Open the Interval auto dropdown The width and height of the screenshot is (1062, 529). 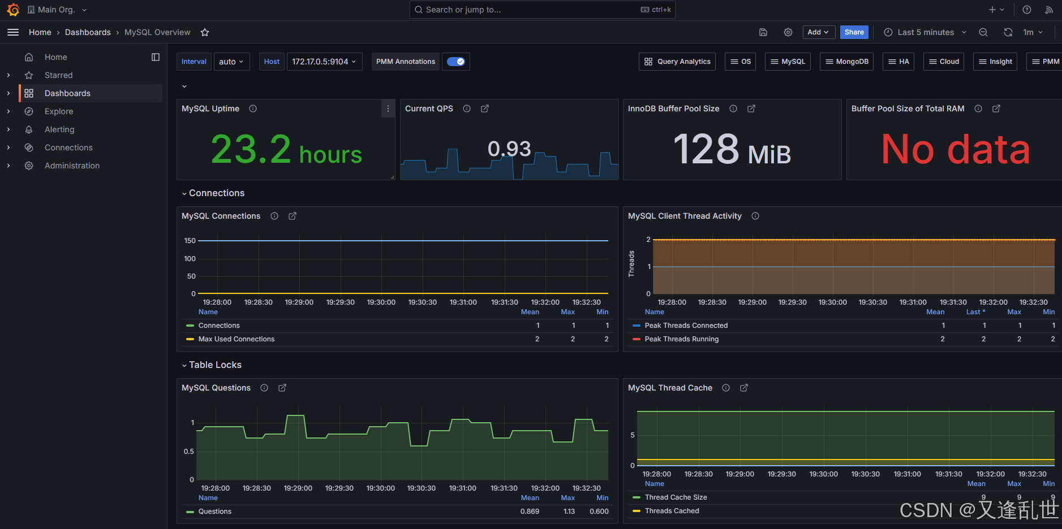[232, 62]
